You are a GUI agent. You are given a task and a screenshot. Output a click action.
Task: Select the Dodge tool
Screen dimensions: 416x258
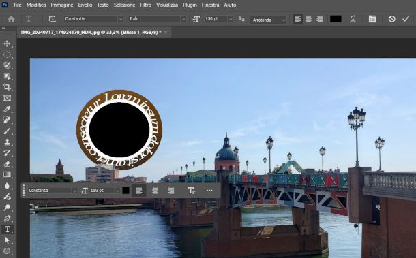7,208
